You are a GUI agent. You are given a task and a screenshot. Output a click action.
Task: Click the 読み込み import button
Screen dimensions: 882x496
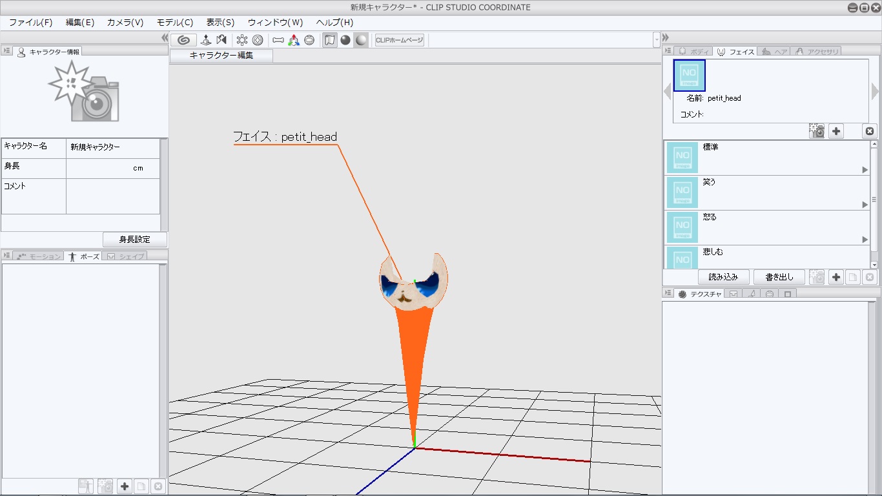tap(723, 277)
